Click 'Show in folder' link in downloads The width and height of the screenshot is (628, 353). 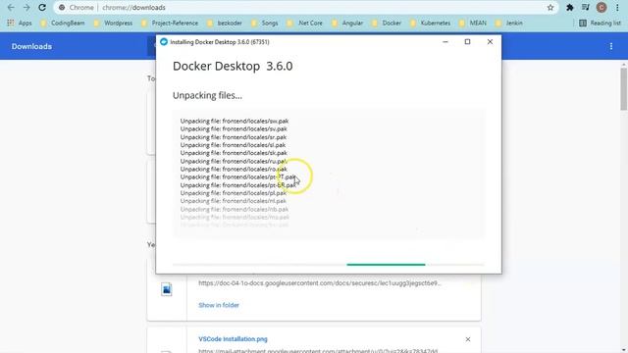(219, 305)
